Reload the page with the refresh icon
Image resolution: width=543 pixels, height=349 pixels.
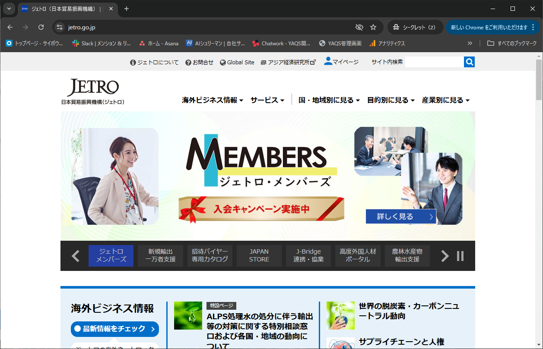pos(41,27)
